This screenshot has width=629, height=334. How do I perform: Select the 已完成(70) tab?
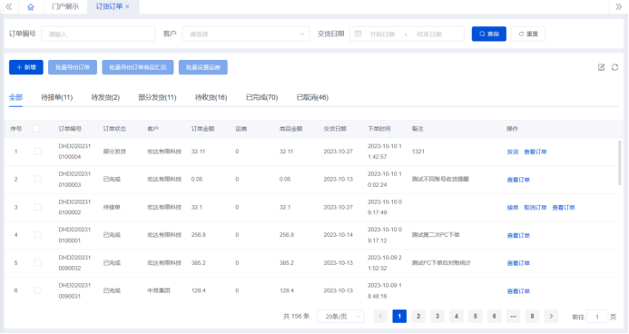click(262, 97)
